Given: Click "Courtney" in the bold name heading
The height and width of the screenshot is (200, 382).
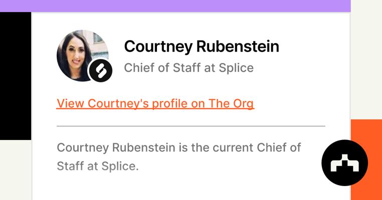Looking at the screenshot, I should coord(157,46).
